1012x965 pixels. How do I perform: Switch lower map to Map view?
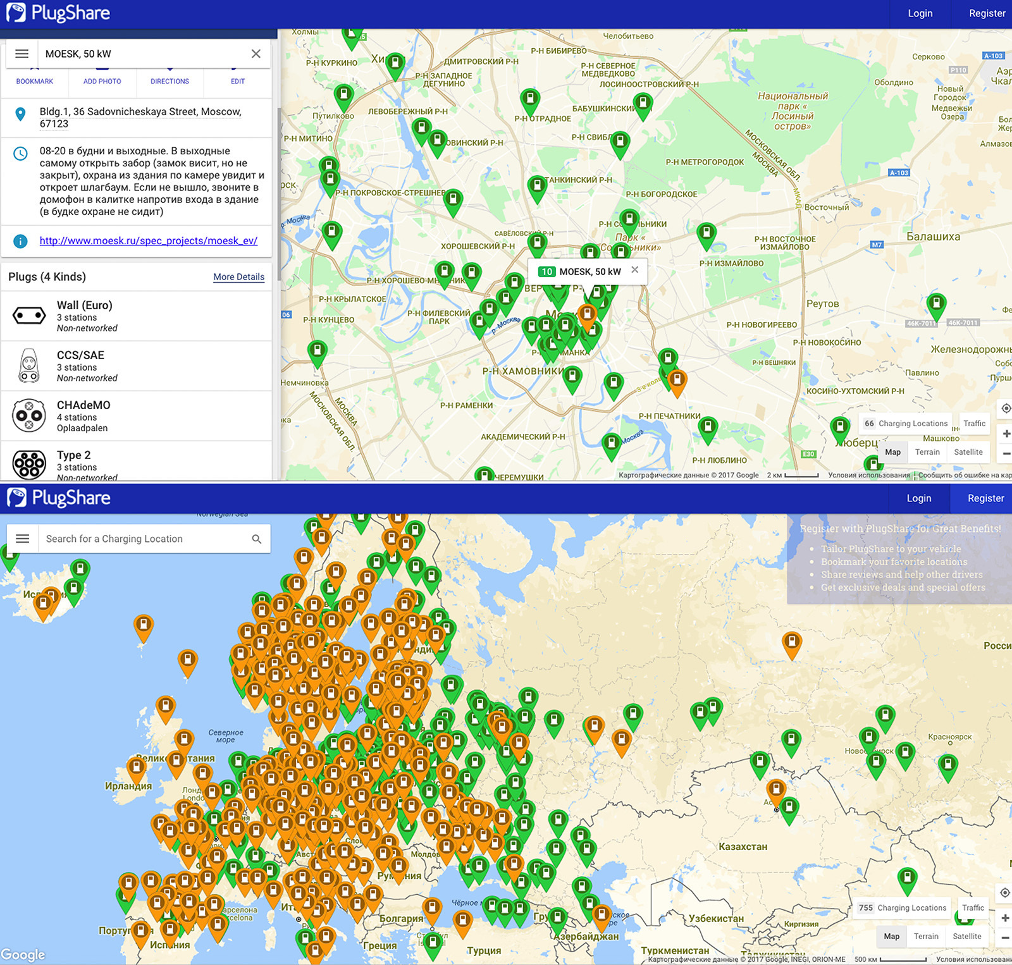pyautogui.click(x=891, y=937)
